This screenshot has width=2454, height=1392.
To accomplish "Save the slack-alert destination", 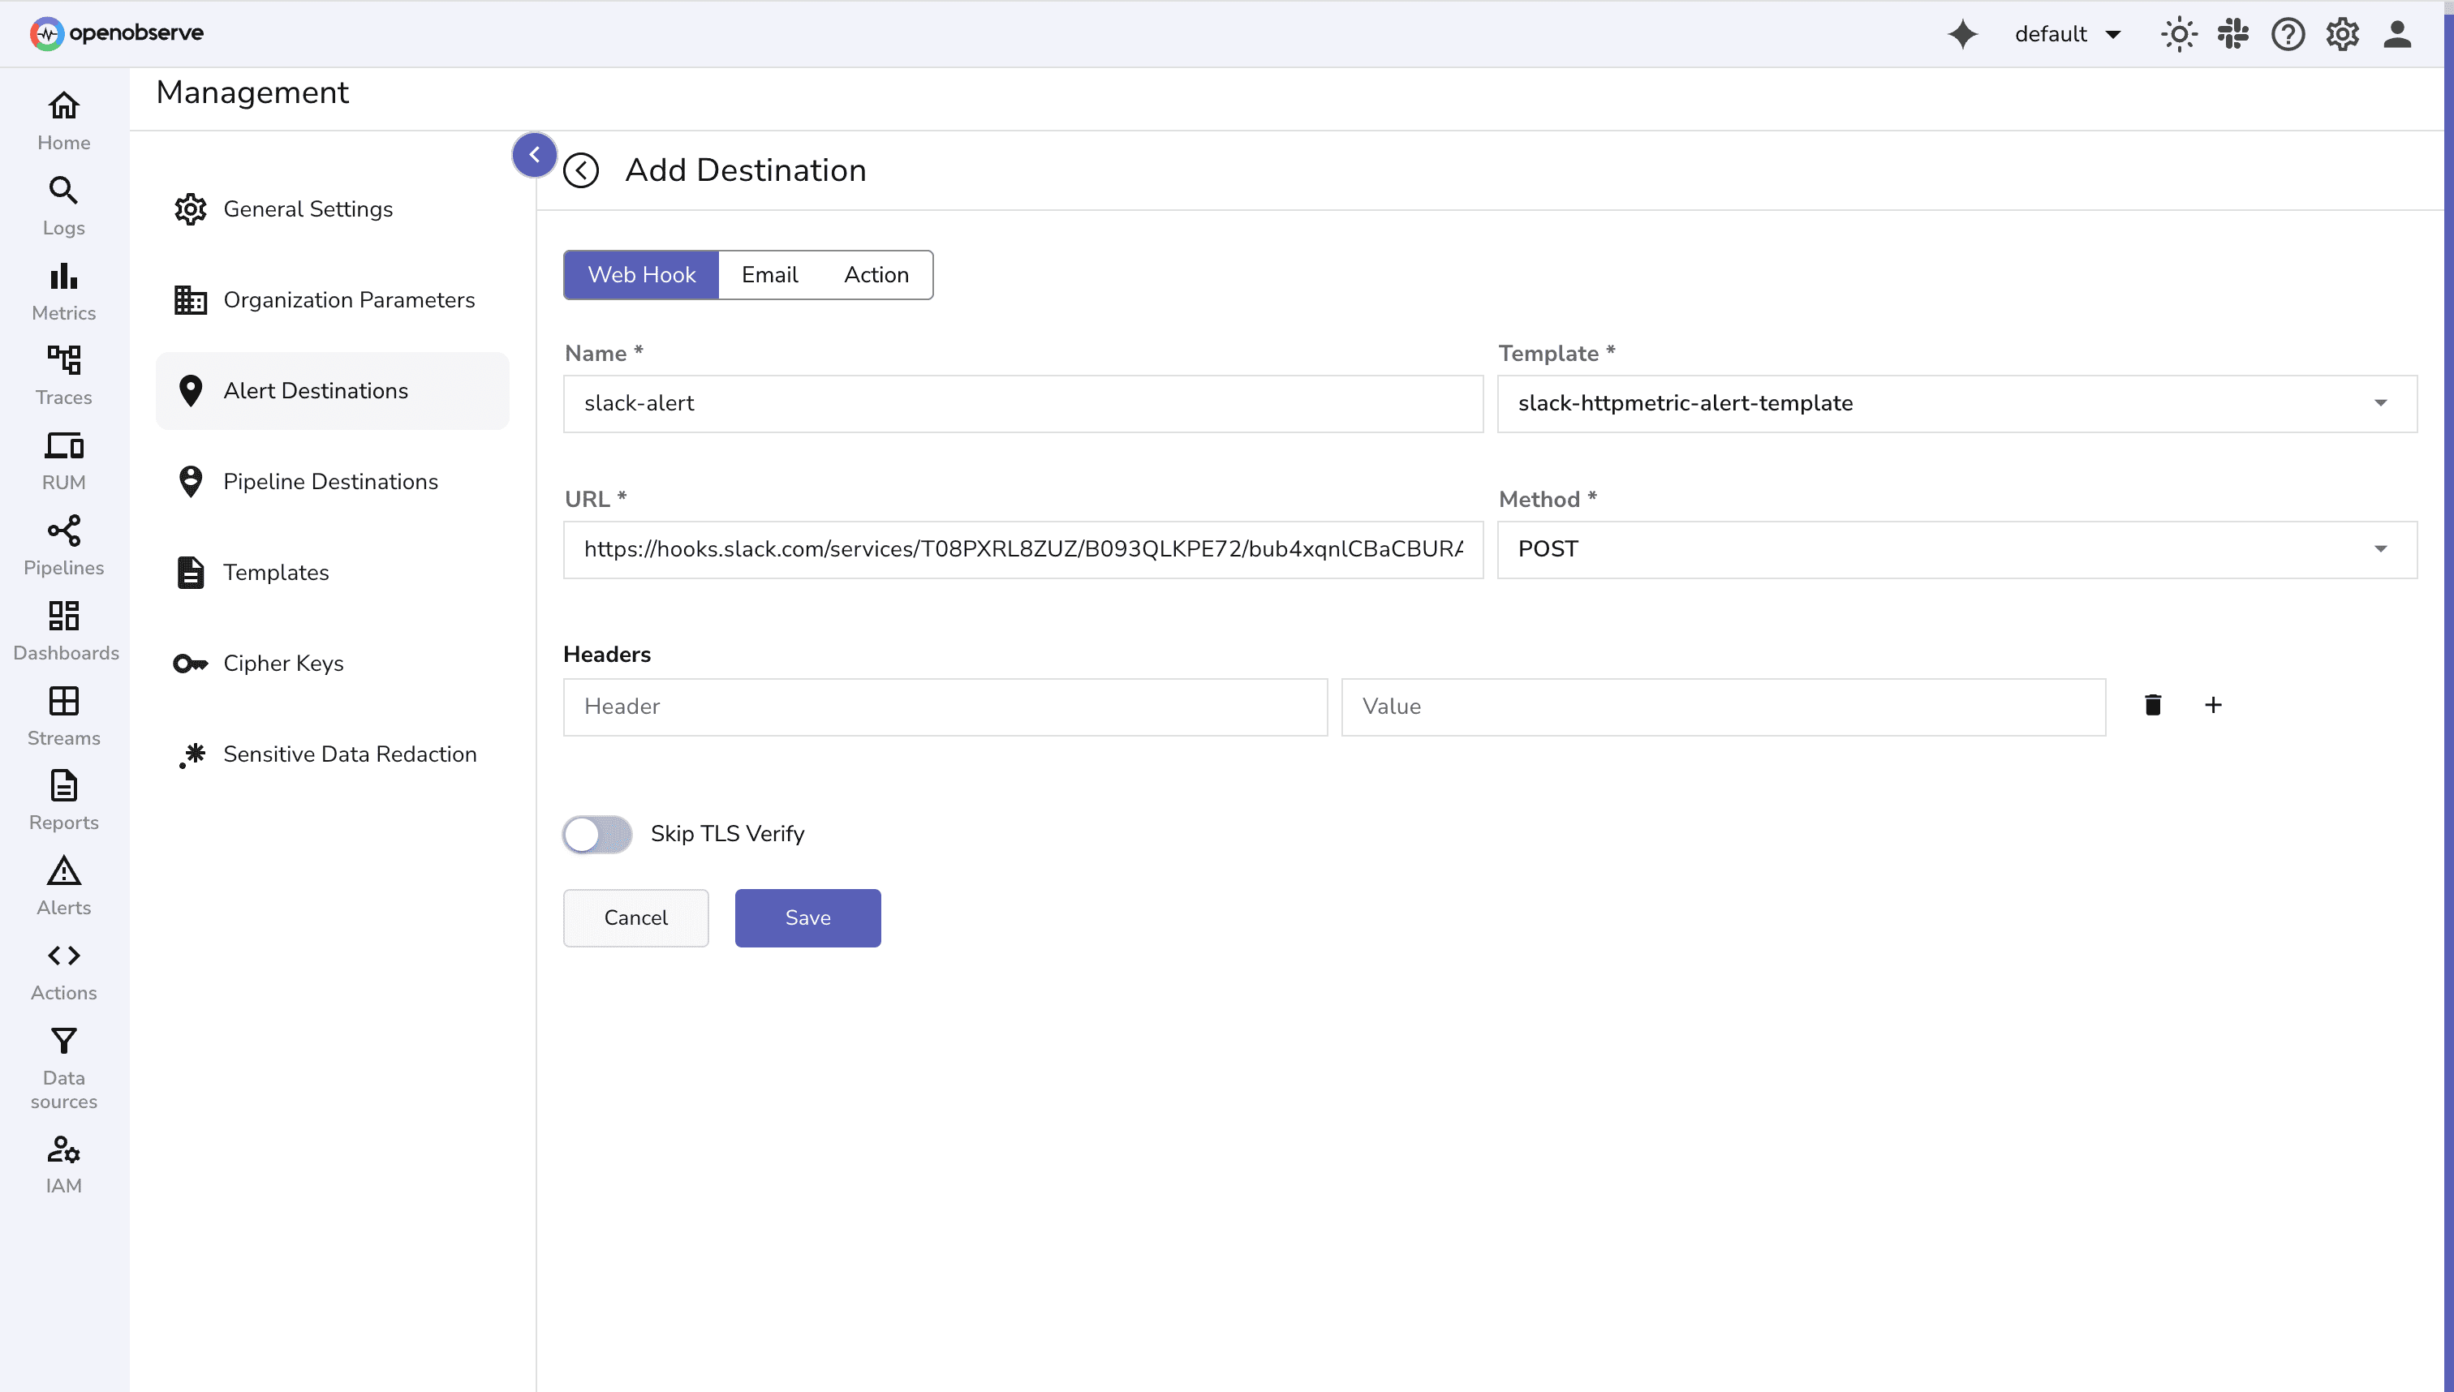I will (x=807, y=917).
